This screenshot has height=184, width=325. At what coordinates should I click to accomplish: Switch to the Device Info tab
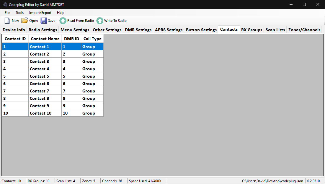(x=14, y=30)
